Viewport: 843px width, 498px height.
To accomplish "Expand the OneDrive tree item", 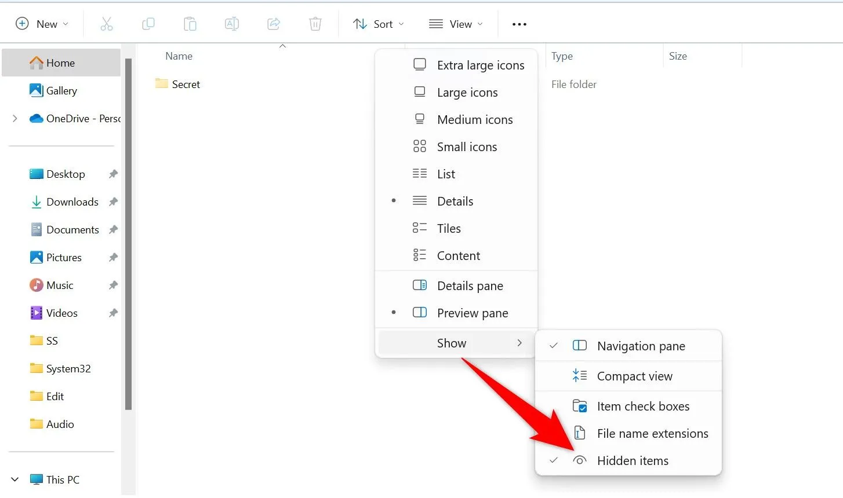I will (x=14, y=118).
